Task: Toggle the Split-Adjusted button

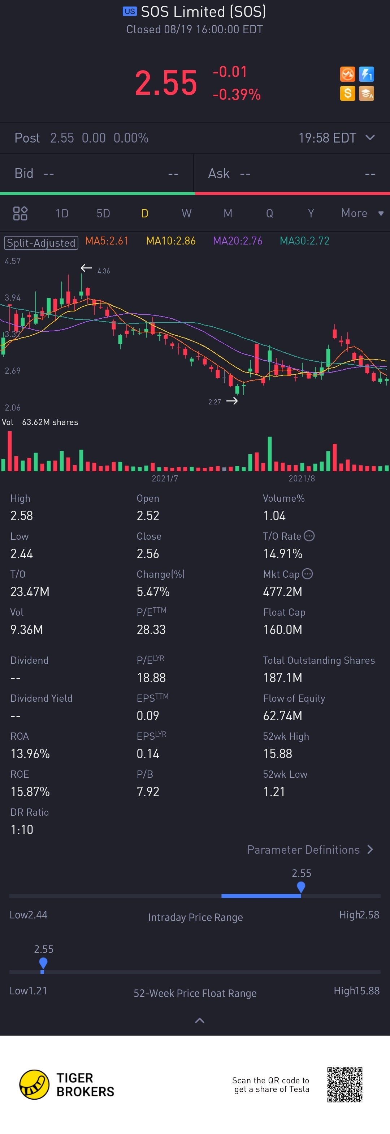Action: [41, 243]
